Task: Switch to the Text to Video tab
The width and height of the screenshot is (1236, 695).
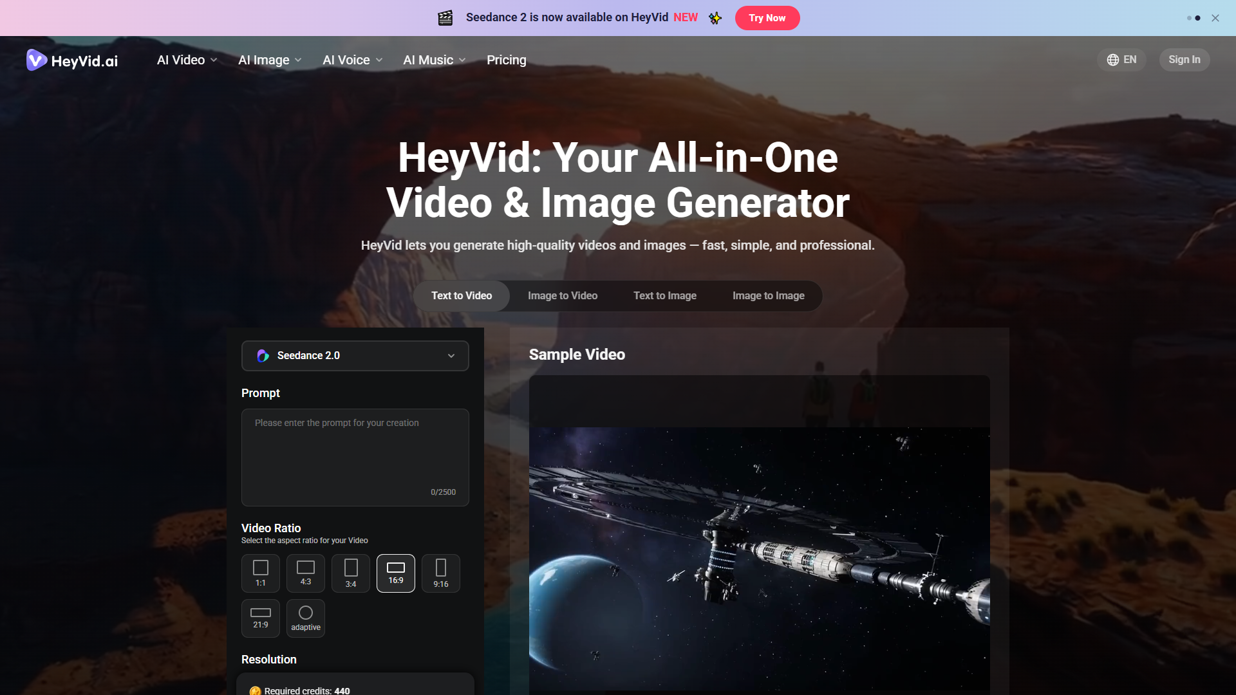Action: coord(462,296)
